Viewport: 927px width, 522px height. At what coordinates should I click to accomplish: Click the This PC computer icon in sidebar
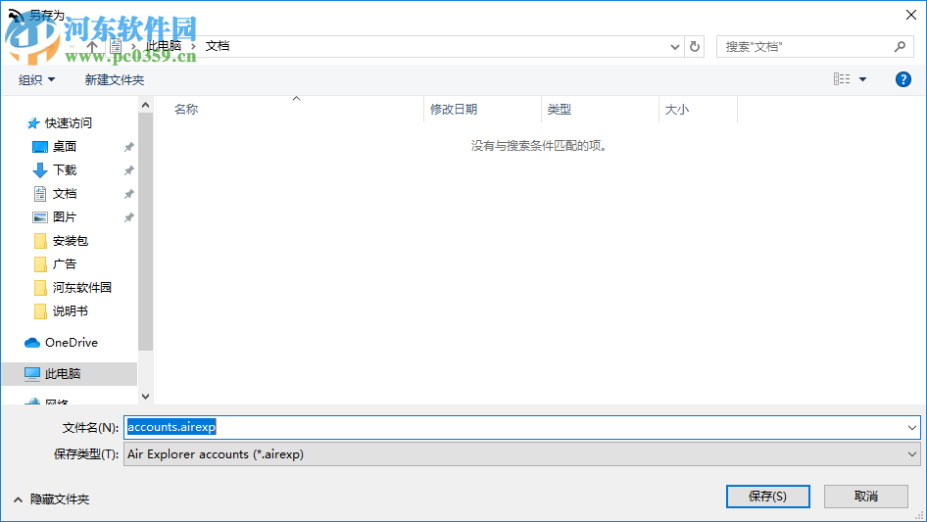(32, 373)
